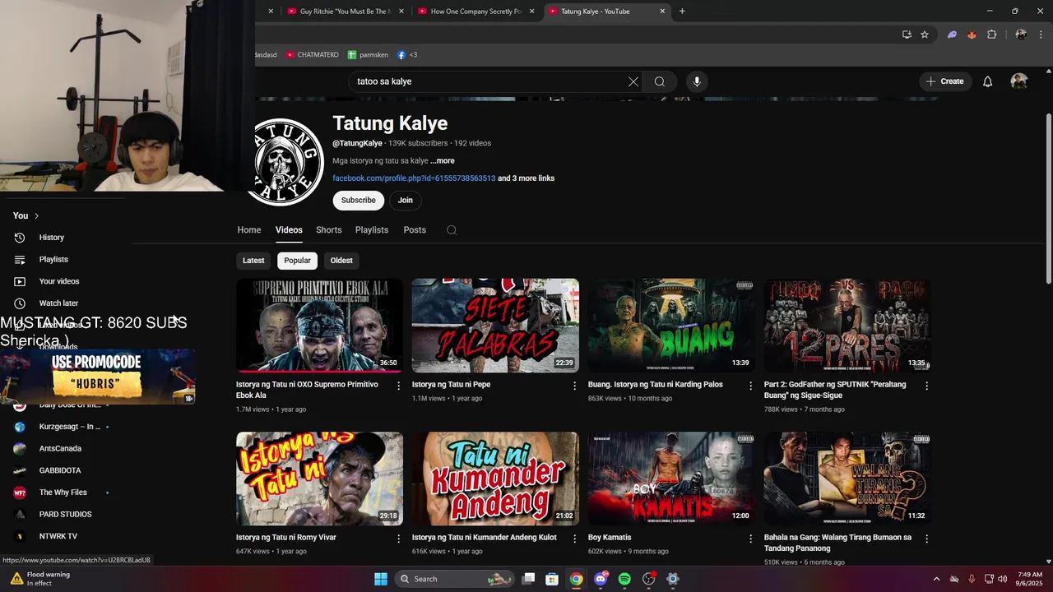Screen dimensions: 1053x592
Task: Open options menu for Kumander Andeng Kulot video
Action: point(575,539)
